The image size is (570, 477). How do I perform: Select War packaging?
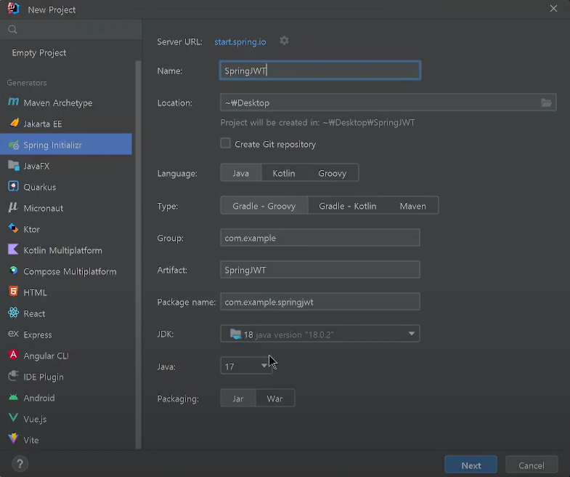coord(274,398)
